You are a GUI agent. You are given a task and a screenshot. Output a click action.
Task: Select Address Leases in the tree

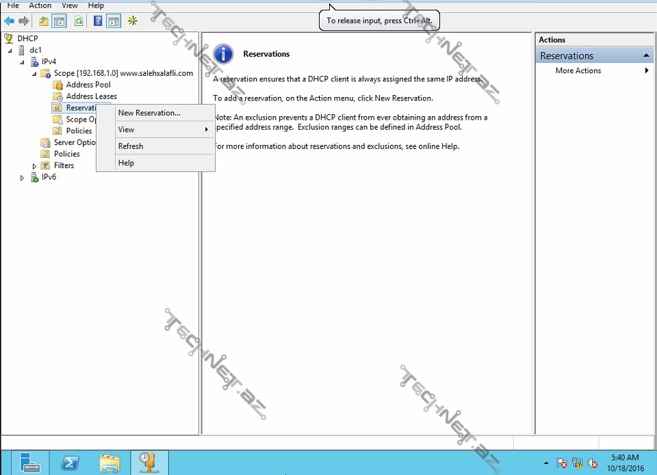(x=91, y=96)
